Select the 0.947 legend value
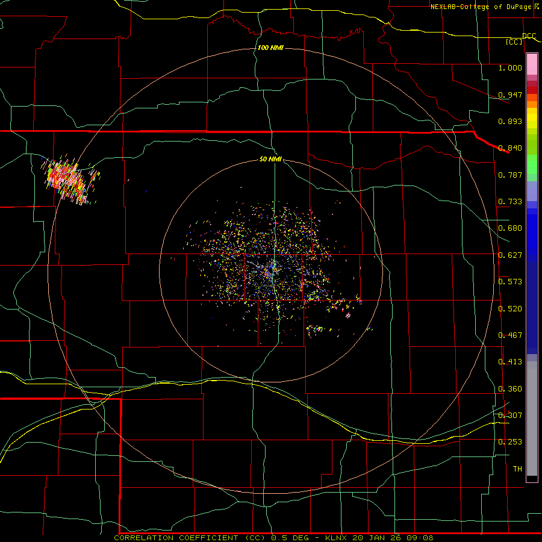 pos(510,95)
